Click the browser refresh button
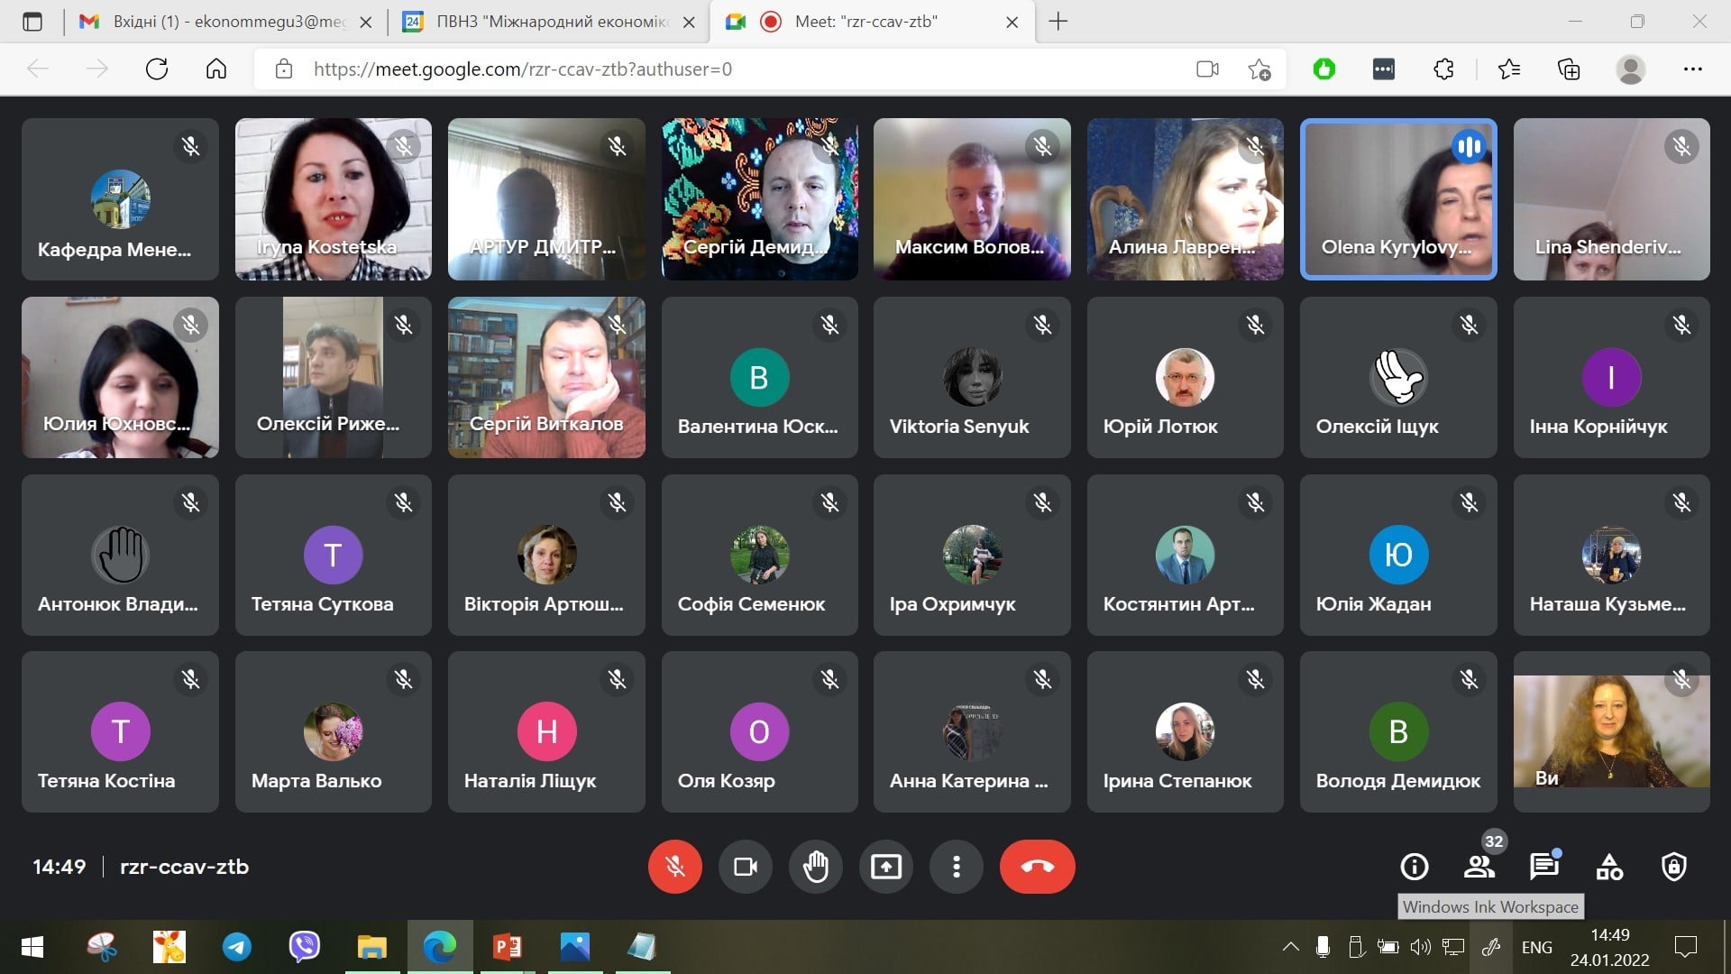 click(x=157, y=69)
